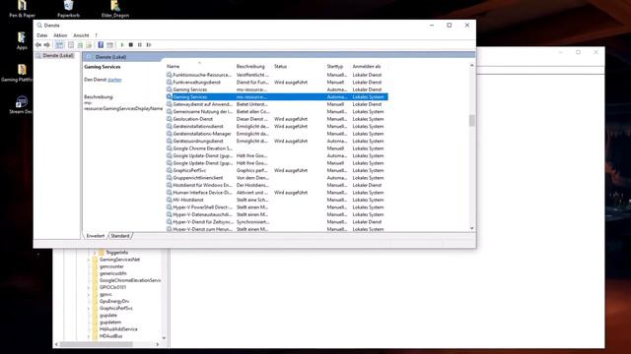
Task: Open the Aktion menu
Action: (x=60, y=35)
